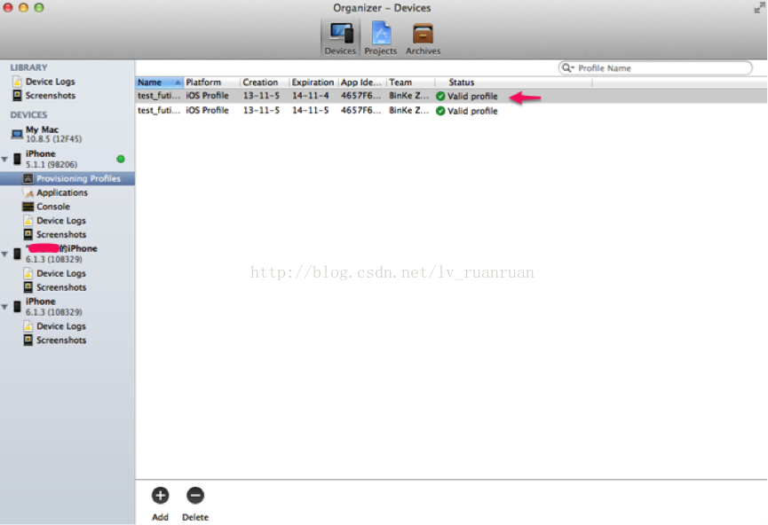Viewport: 768px width, 525px height.
Task: Select the redacted-name 的iPhone device
Action: click(x=61, y=254)
